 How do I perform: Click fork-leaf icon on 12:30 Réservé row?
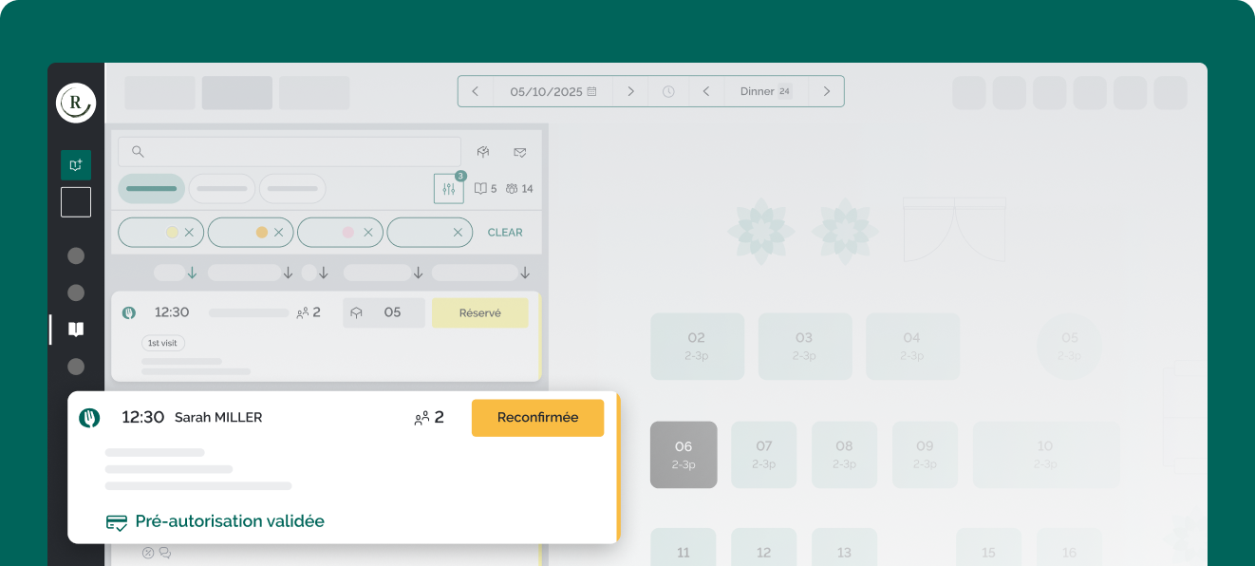pos(129,312)
